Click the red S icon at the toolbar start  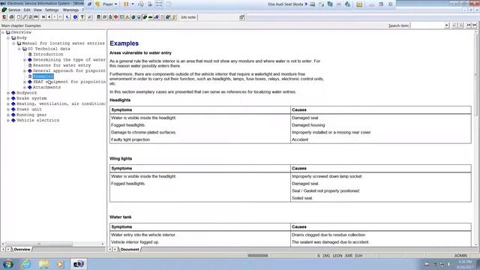[4, 17]
